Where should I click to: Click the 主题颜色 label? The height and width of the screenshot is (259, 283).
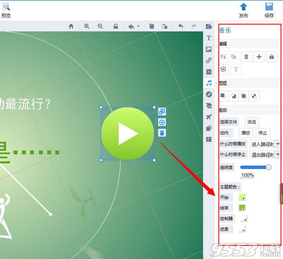click(230, 187)
